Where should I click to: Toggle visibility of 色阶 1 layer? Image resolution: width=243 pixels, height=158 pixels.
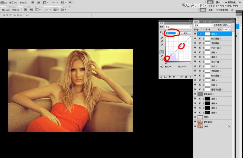click(195, 66)
